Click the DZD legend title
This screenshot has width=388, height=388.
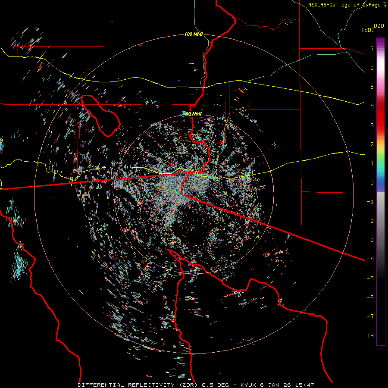pyautogui.click(x=379, y=26)
